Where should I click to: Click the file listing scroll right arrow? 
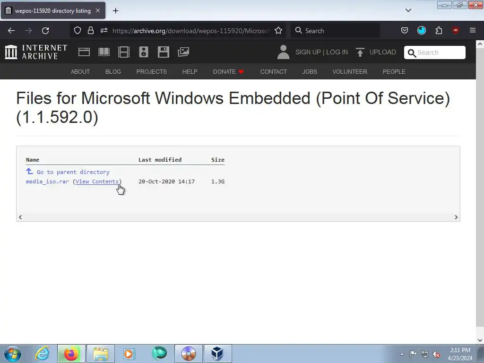coord(456,217)
